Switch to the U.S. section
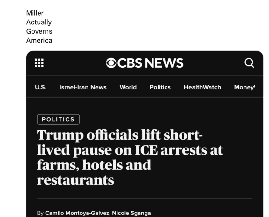The height and width of the screenshot is (217, 269). [40, 87]
